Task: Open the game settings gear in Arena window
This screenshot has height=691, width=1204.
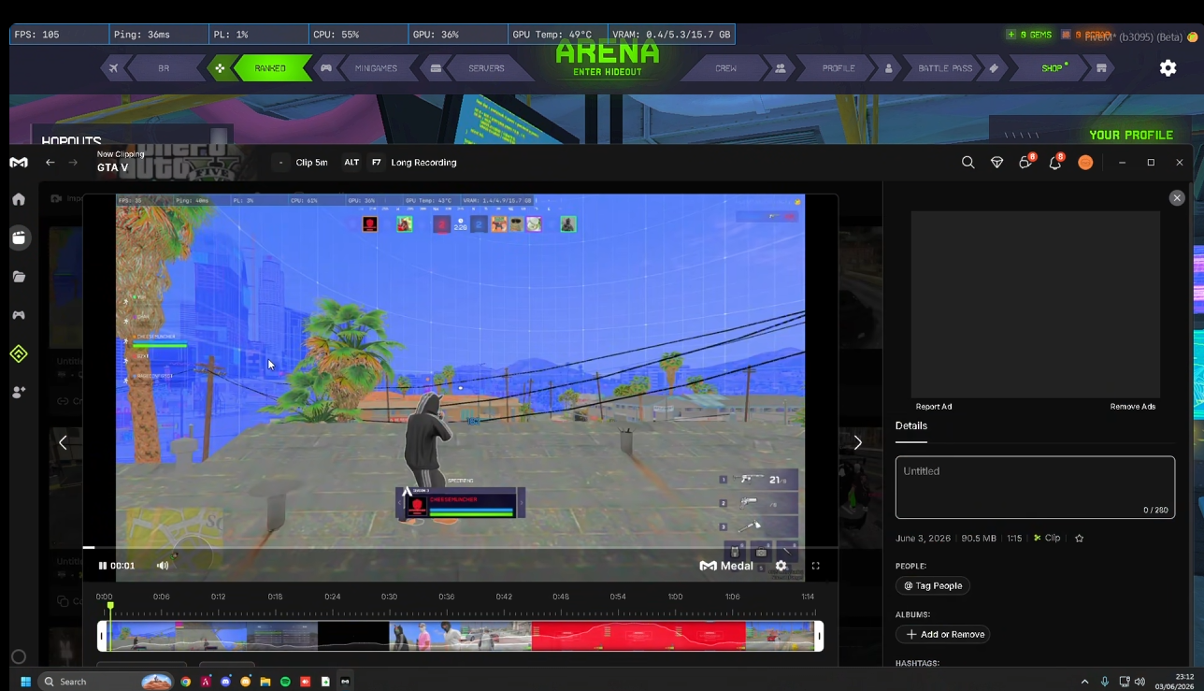Action: coord(1168,68)
